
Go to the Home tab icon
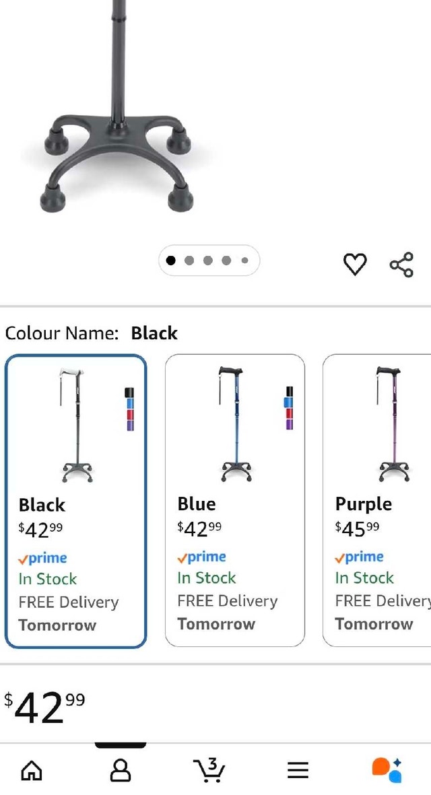tap(32, 769)
